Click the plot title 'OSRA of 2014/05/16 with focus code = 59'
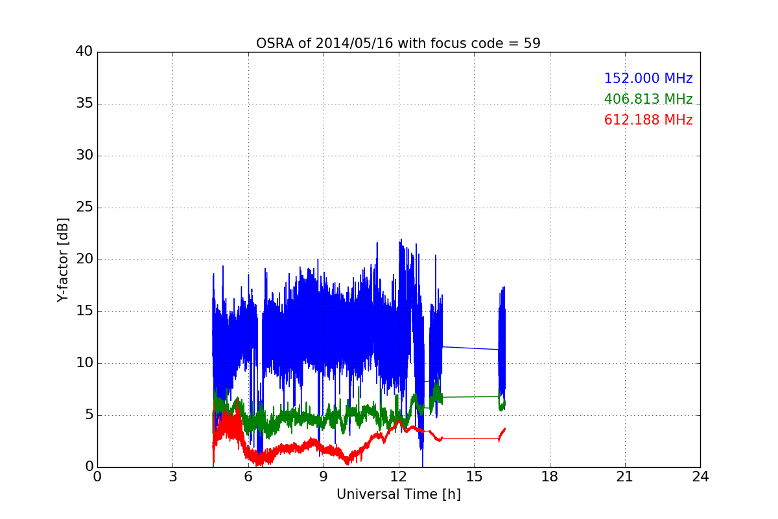This screenshot has height=519, width=778. [398, 43]
